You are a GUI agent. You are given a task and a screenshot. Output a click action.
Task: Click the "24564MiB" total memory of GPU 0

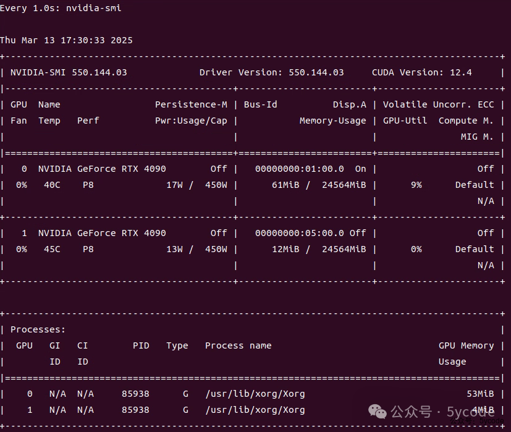(344, 185)
